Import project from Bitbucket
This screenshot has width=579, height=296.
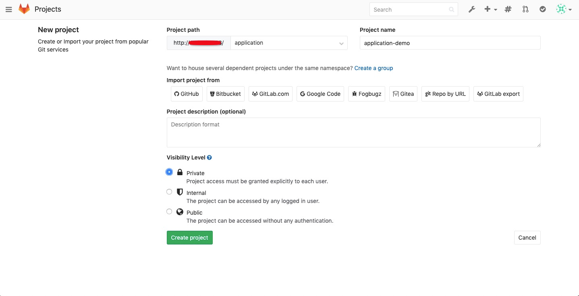(226, 94)
